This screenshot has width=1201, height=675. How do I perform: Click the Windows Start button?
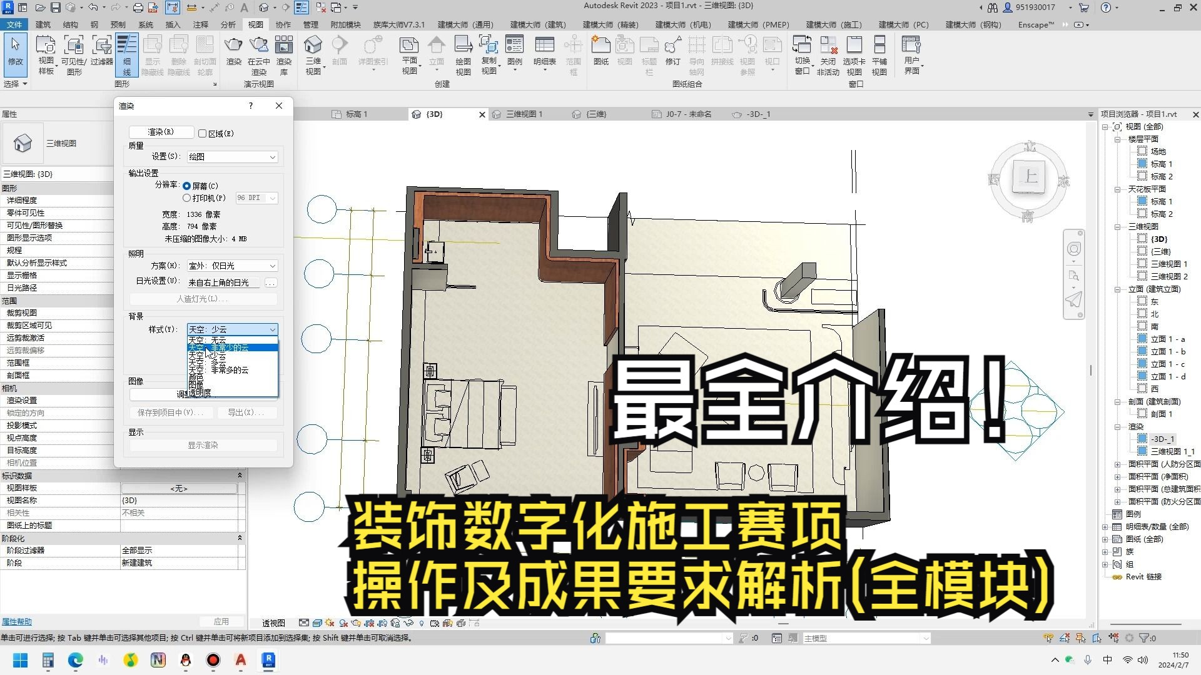pyautogui.click(x=21, y=660)
